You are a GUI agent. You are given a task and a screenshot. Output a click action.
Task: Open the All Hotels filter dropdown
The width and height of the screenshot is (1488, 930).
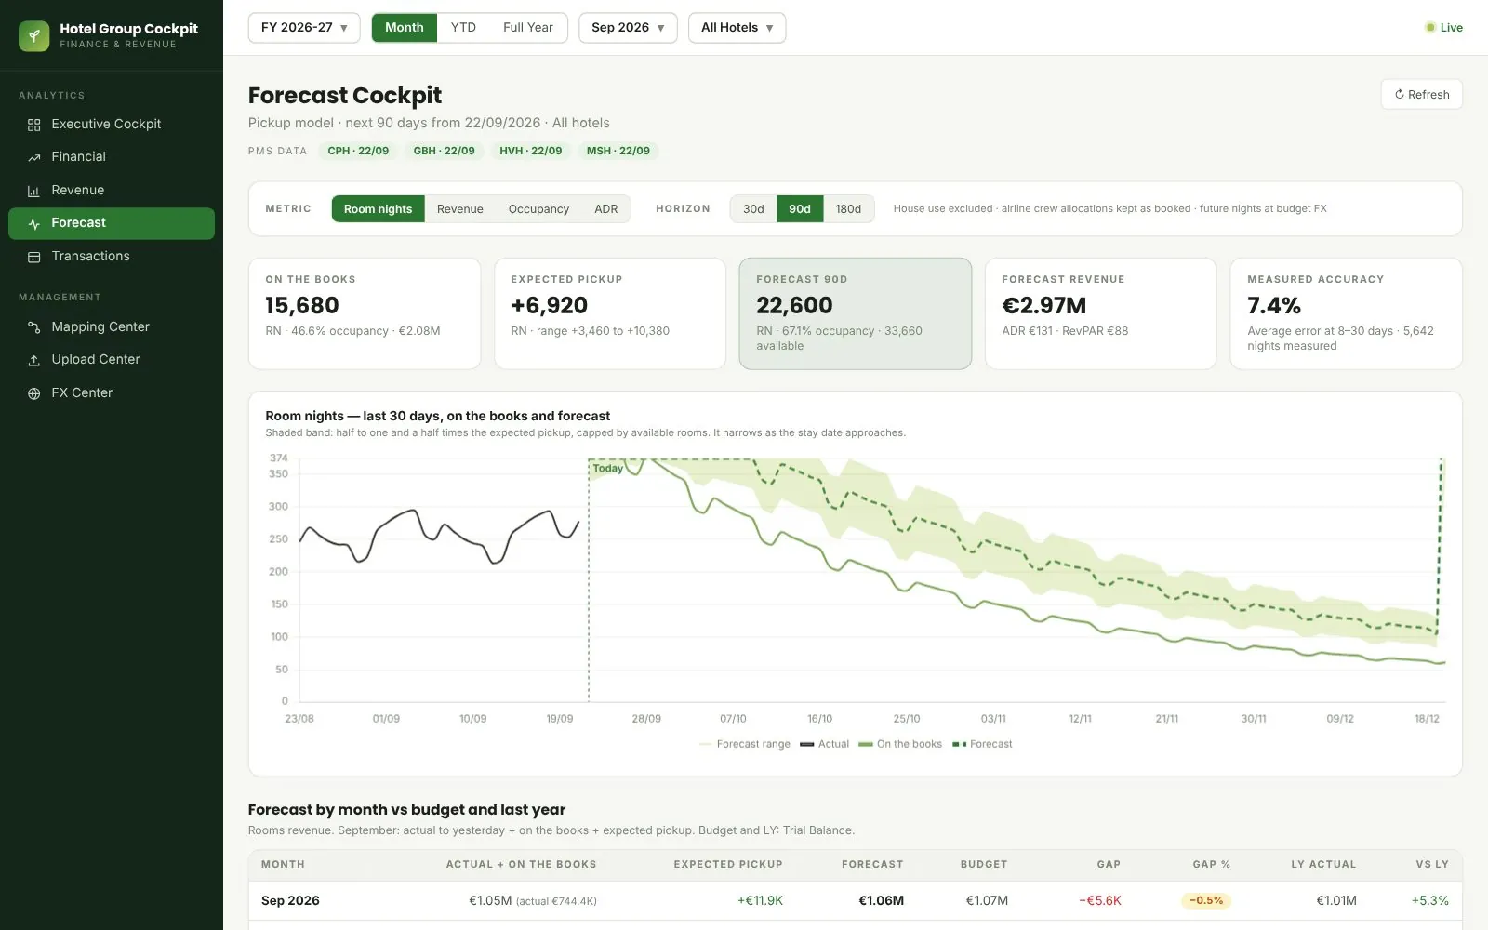pos(737,28)
